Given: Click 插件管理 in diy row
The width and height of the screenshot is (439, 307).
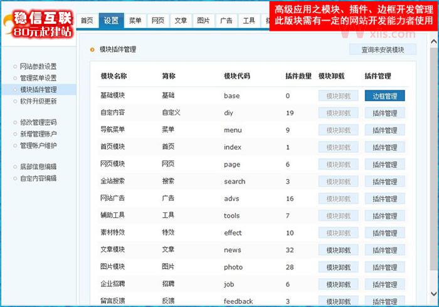Looking at the screenshot, I should tap(384, 113).
